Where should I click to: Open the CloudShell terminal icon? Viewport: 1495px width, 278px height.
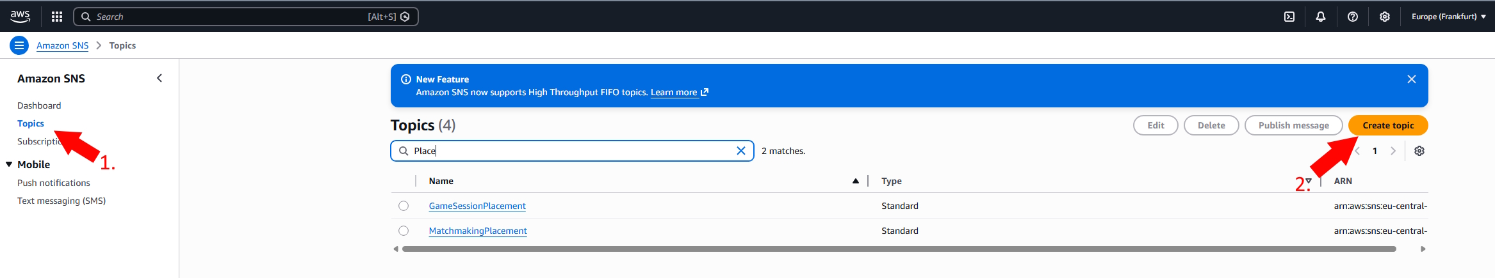point(1289,17)
